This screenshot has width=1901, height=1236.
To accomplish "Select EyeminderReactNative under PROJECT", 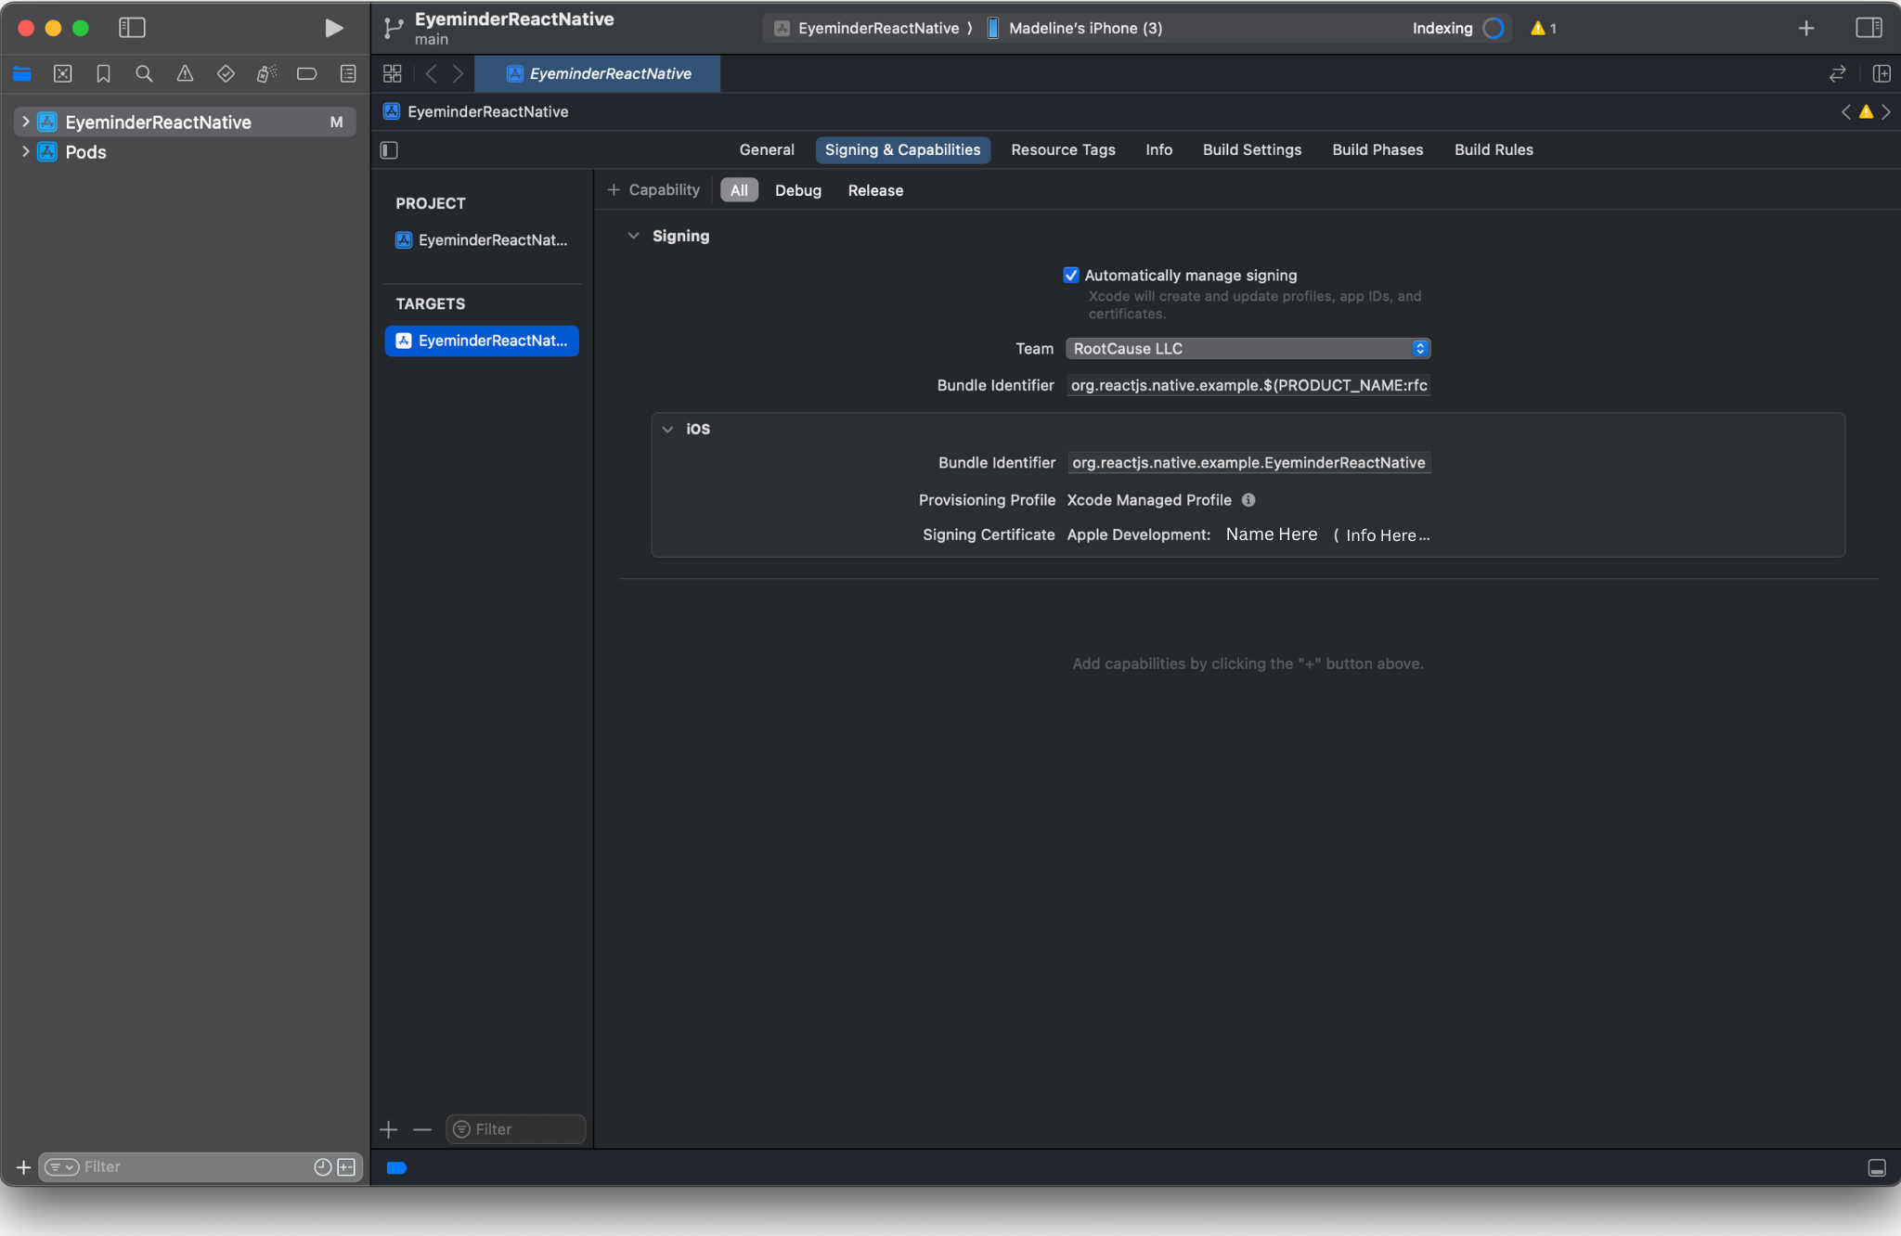I will click(482, 240).
